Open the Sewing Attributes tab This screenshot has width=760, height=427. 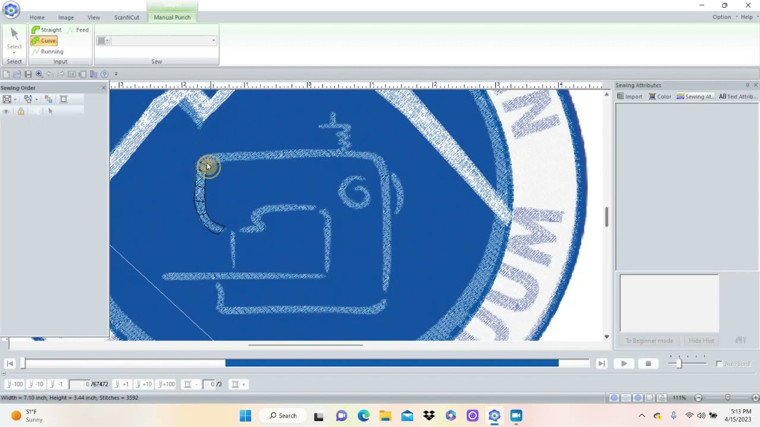click(x=696, y=97)
